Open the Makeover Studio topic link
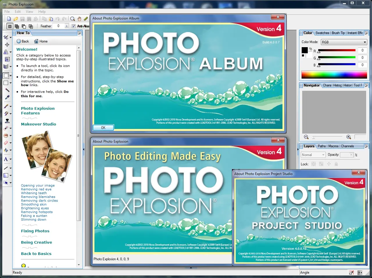Screen dimensions: 372x278 coord(38,124)
